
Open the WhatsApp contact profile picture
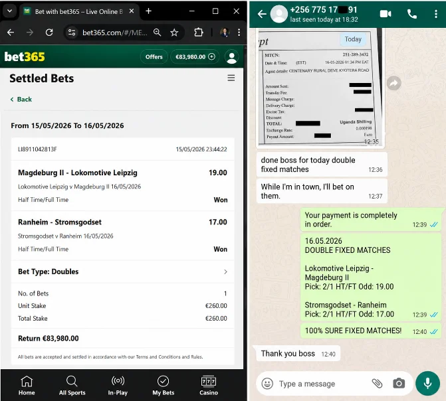coord(279,14)
